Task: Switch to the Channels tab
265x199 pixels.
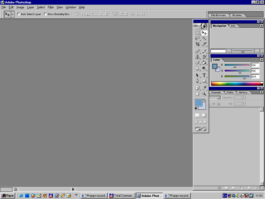Action: tap(216, 93)
